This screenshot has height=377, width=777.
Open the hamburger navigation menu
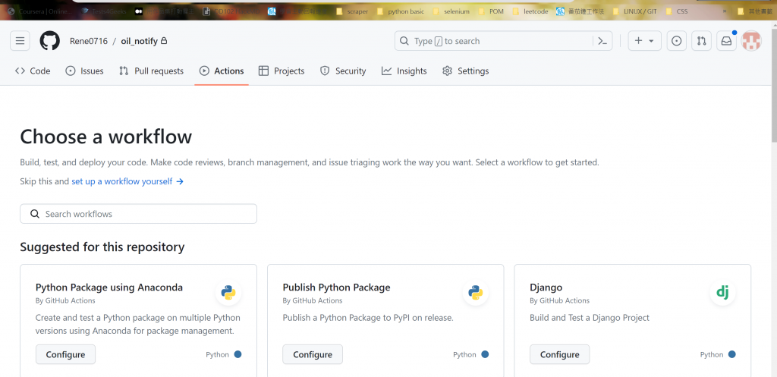pos(20,41)
